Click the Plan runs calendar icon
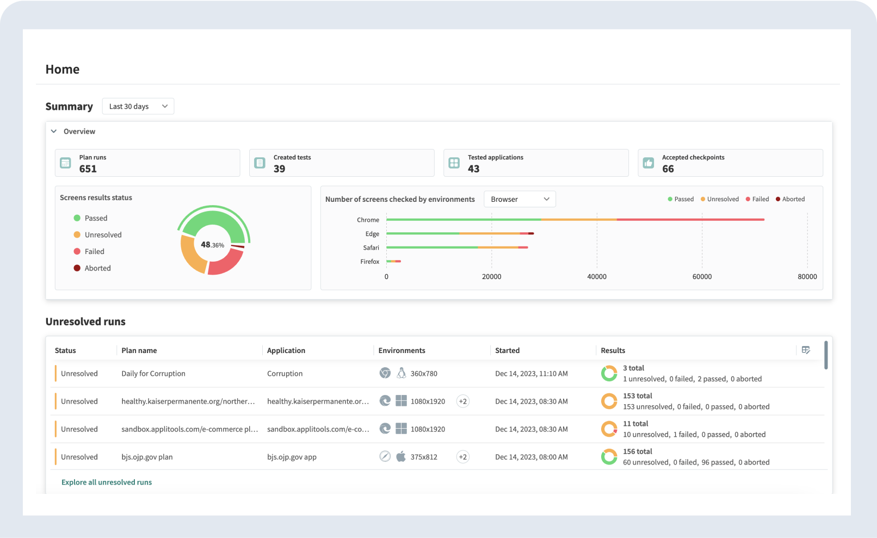This screenshot has height=538, width=877. (x=65, y=163)
